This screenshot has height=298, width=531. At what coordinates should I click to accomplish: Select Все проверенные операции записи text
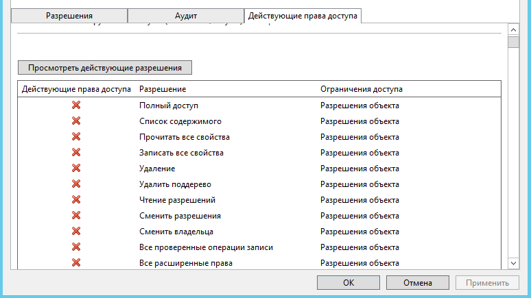[206, 247]
